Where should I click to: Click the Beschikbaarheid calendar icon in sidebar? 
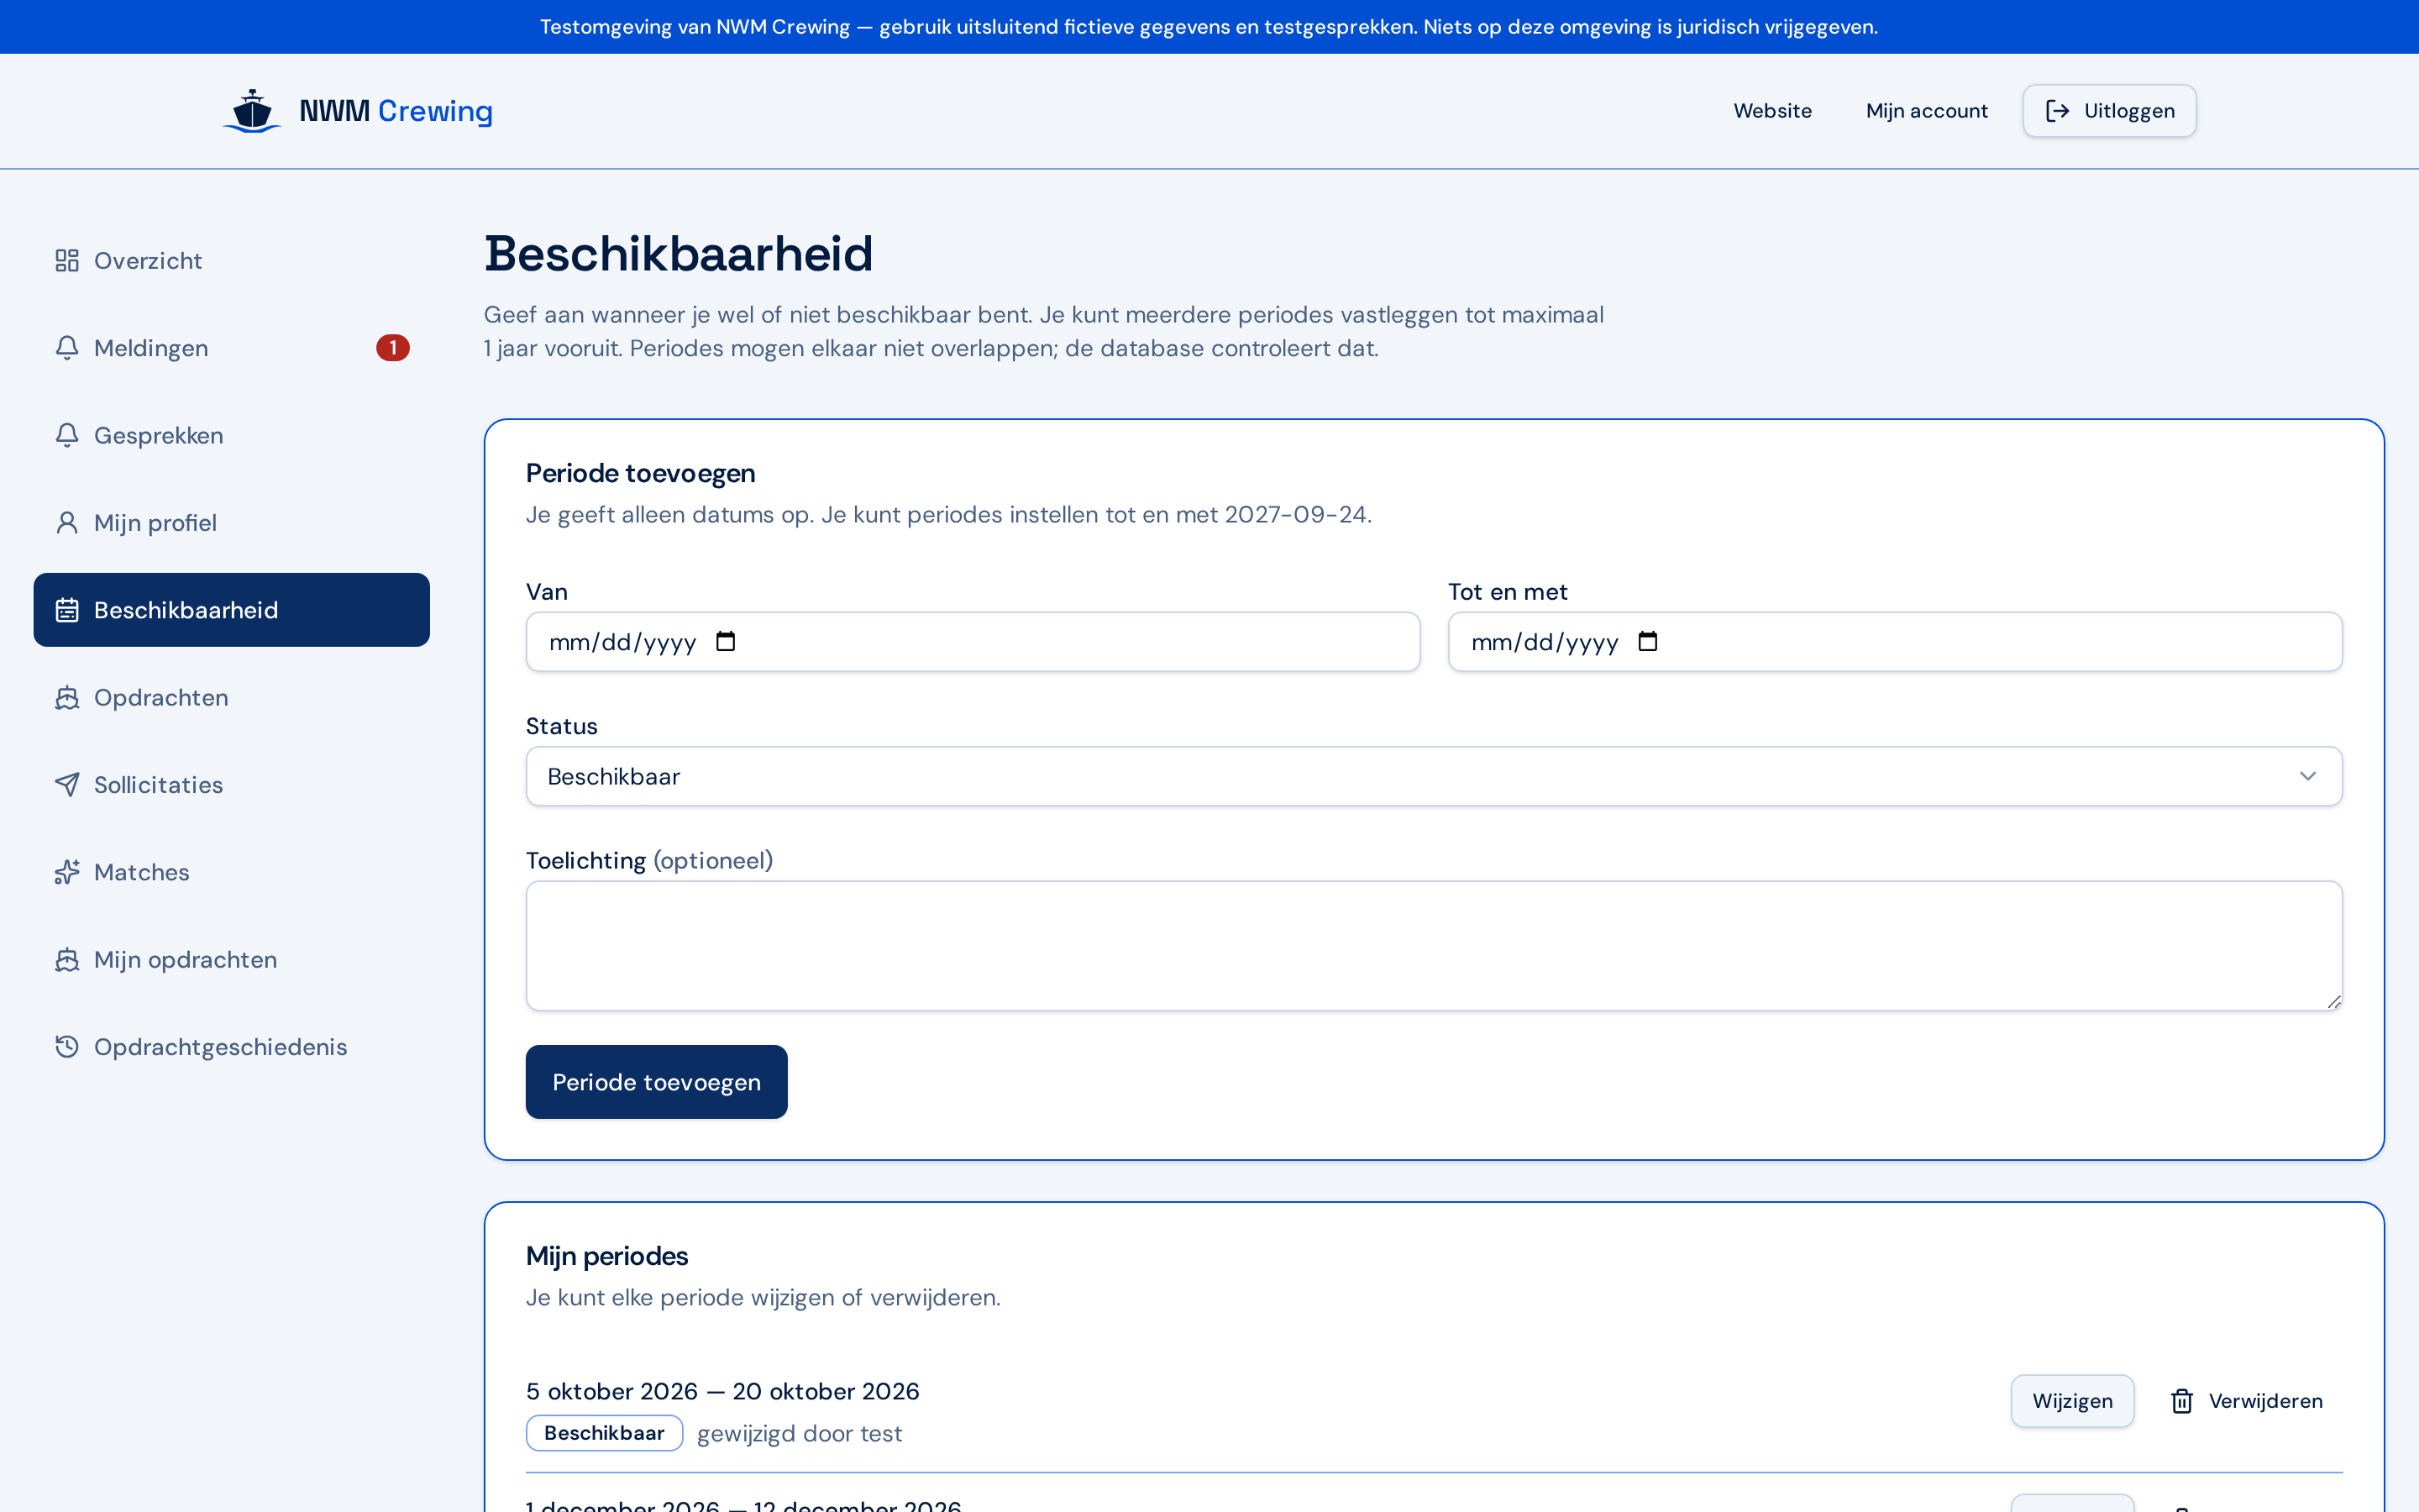tap(67, 610)
